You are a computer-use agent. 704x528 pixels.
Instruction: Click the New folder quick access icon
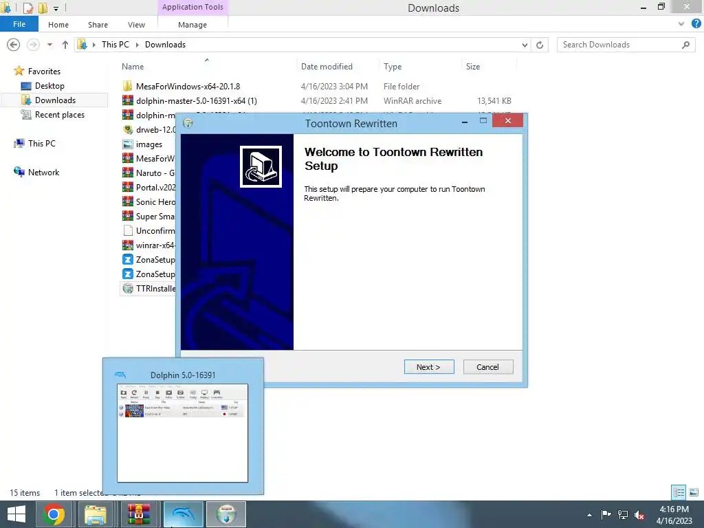[x=43, y=8]
